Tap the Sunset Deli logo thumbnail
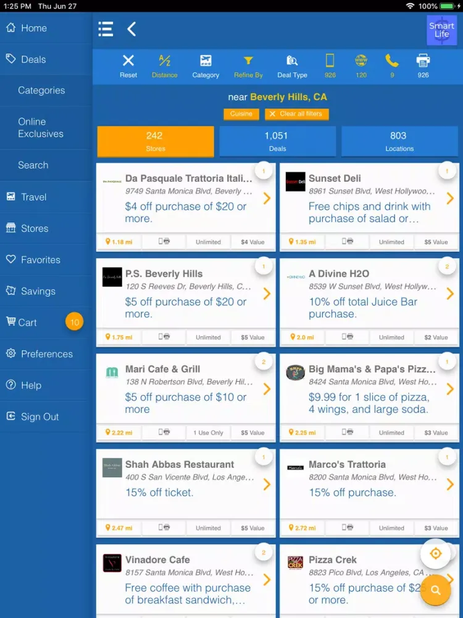The width and height of the screenshot is (463, 618). 295,182
